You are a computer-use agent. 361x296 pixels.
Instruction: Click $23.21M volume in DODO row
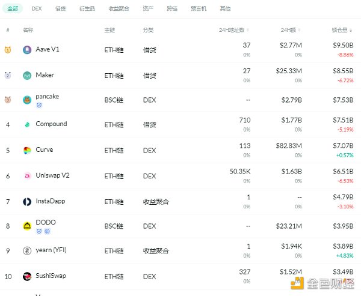(289, 226)
